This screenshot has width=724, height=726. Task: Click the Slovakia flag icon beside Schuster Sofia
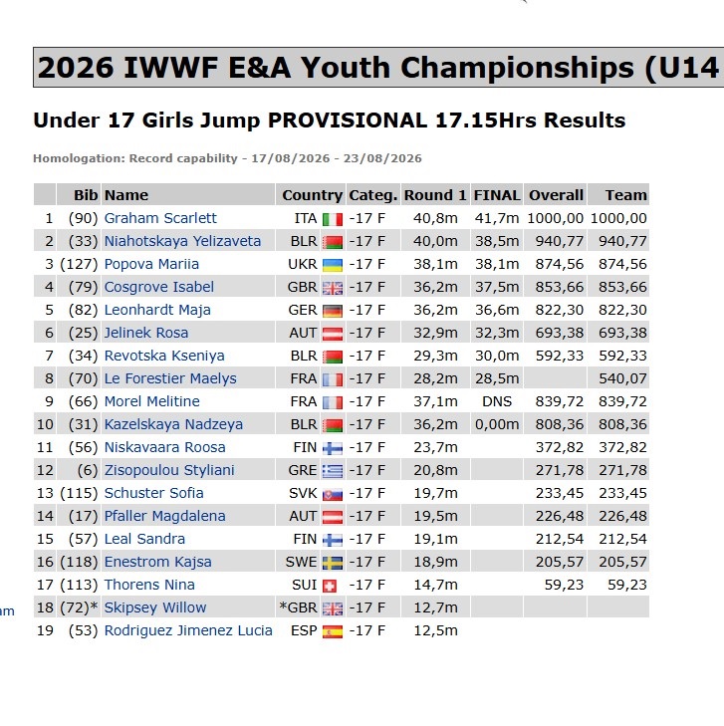click(x=333, y=494)
